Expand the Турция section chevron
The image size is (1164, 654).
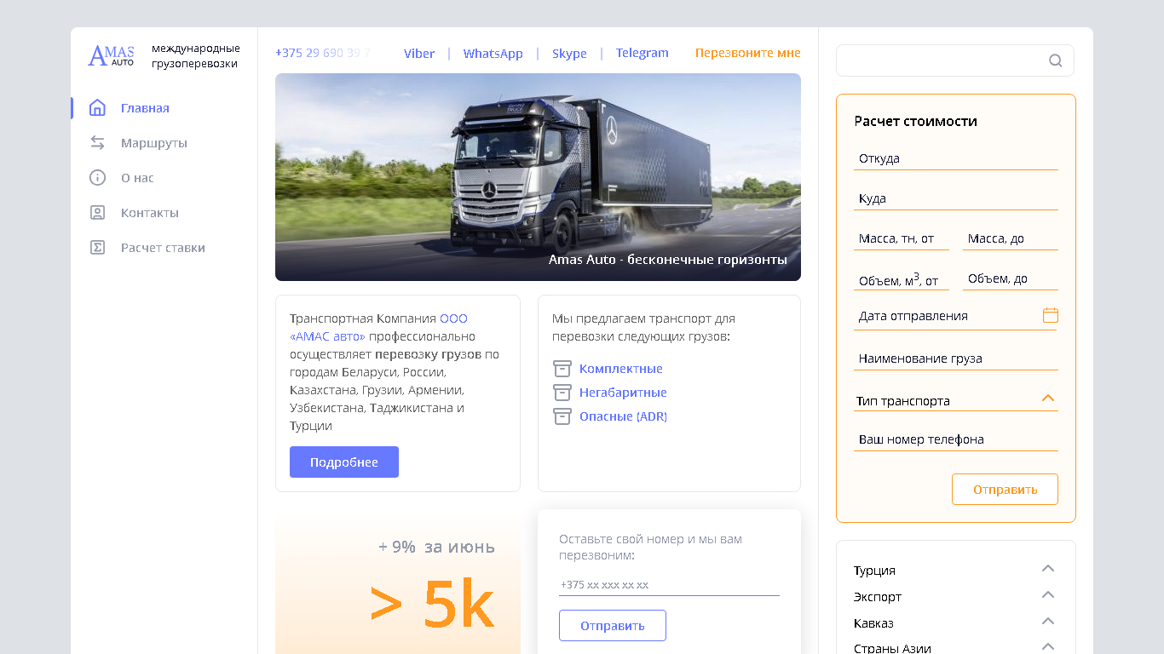tap(1048, 568)
